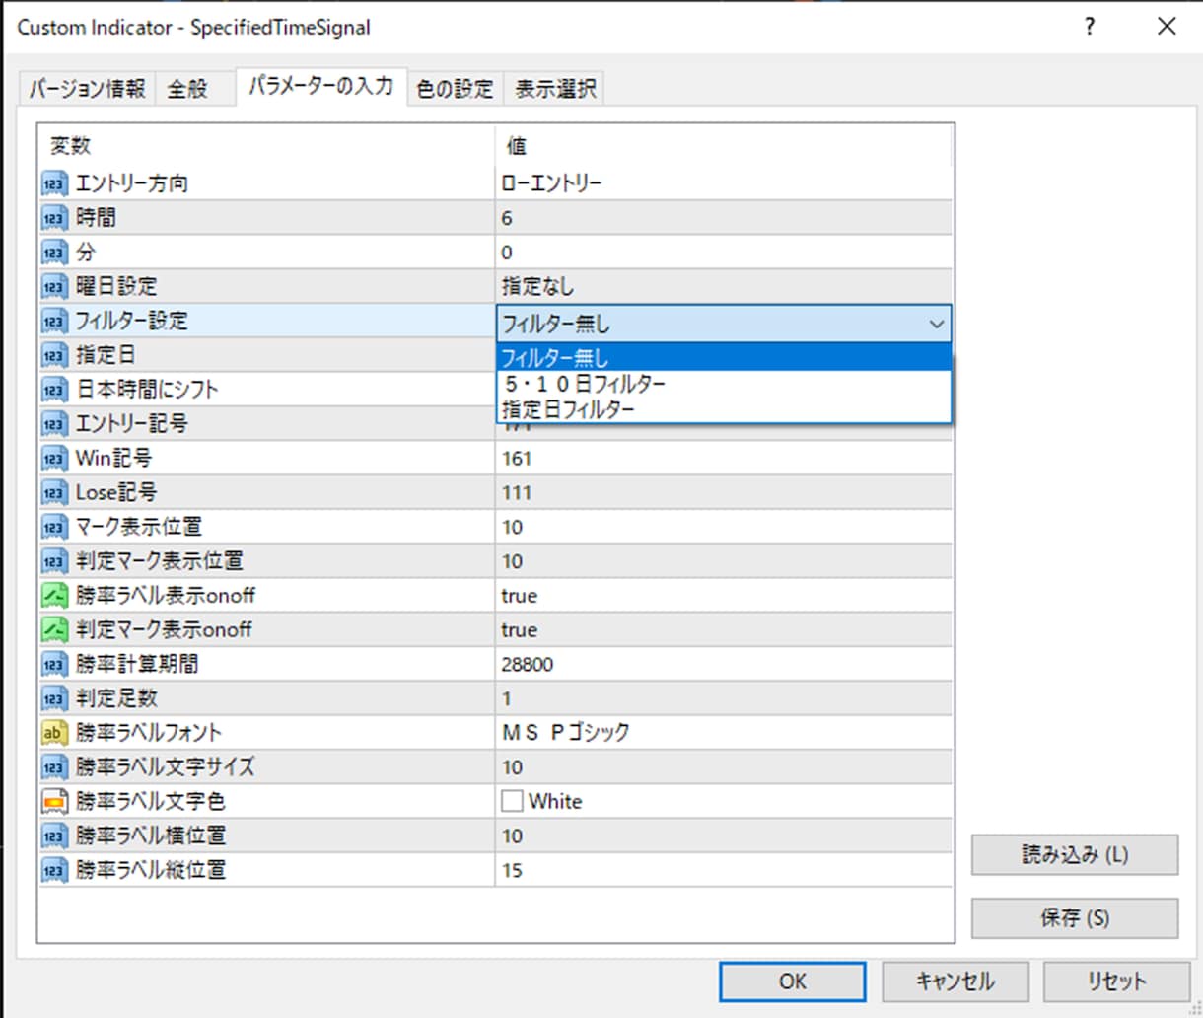Click the icon beside 勝率計算期間

pos(54,664)
